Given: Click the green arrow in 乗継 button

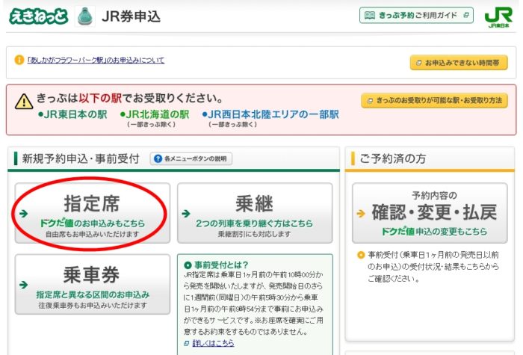Looking at the screenshot, I should point(186,214).
